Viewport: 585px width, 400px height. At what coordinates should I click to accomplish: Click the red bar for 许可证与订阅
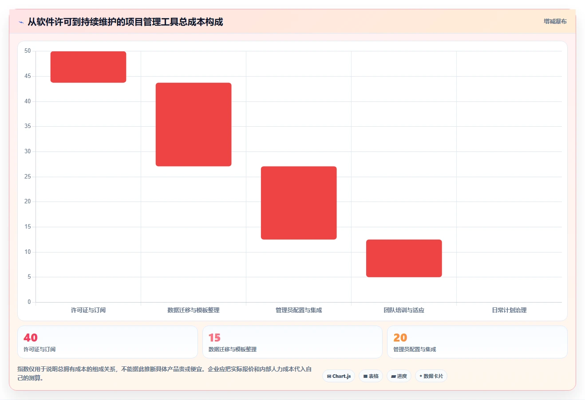click(x=88, y=67)
